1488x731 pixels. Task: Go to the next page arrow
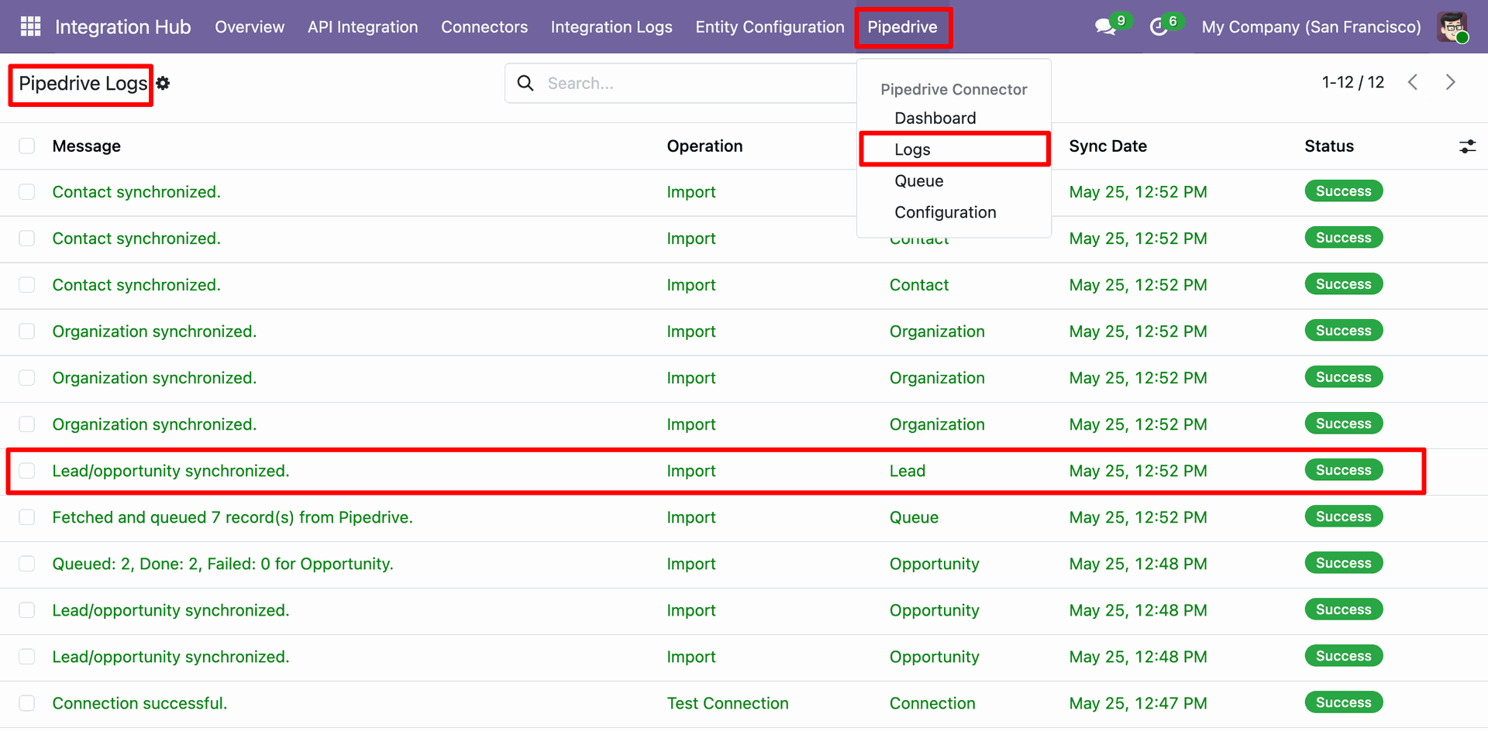pos(1450,82)
